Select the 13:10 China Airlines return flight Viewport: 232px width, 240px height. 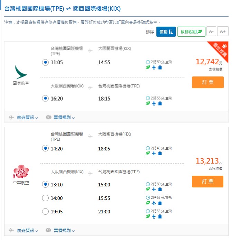click(45, 185)
